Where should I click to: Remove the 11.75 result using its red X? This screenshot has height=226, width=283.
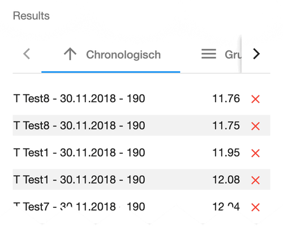pos(255,126)
